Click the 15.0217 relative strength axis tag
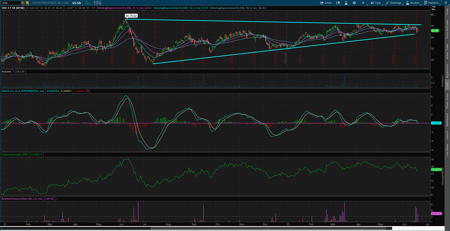Screen dimensions: 450x231 (x=435, y=169)
